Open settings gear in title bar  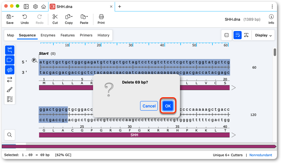click(35, 7)
